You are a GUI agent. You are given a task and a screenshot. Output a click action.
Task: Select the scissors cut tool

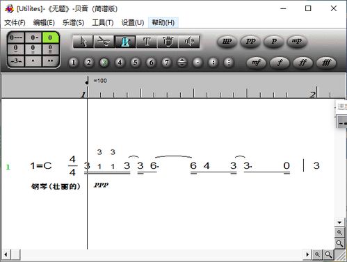click(104, 42)
